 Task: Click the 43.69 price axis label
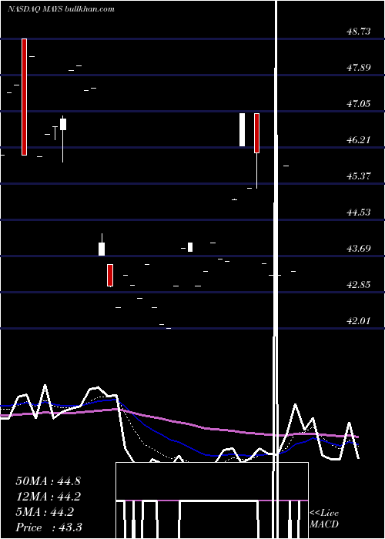(359, 248)
